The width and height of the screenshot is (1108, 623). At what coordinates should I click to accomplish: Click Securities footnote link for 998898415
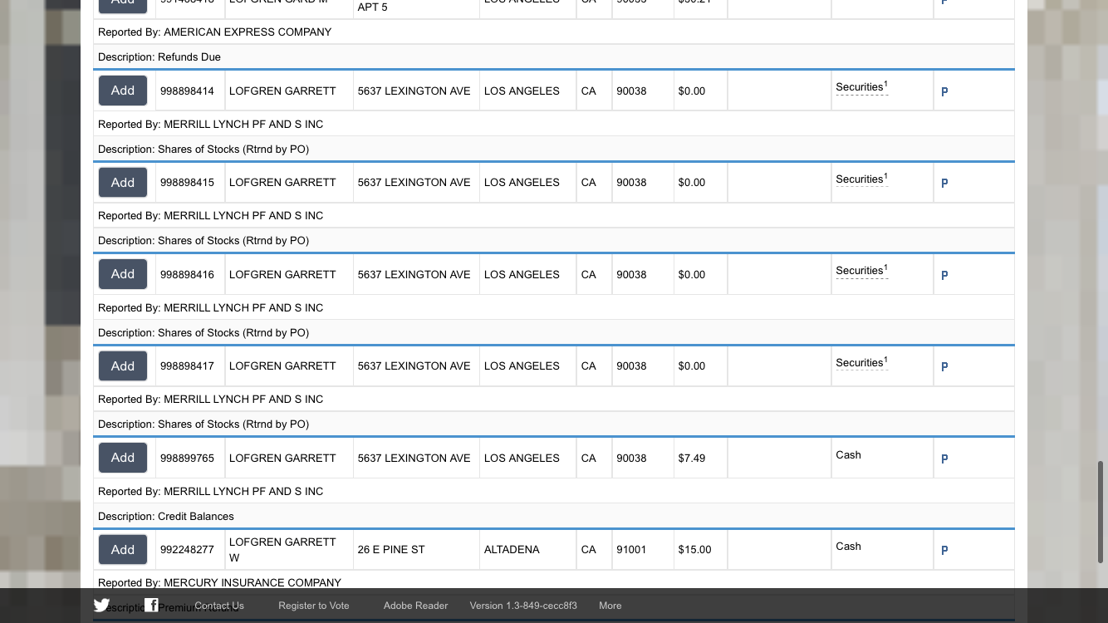[861, 179]
